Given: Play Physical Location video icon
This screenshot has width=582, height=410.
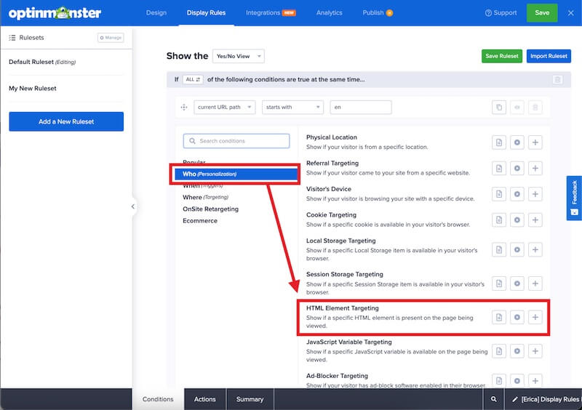Looking at the screenshot, I should point(517,142).
